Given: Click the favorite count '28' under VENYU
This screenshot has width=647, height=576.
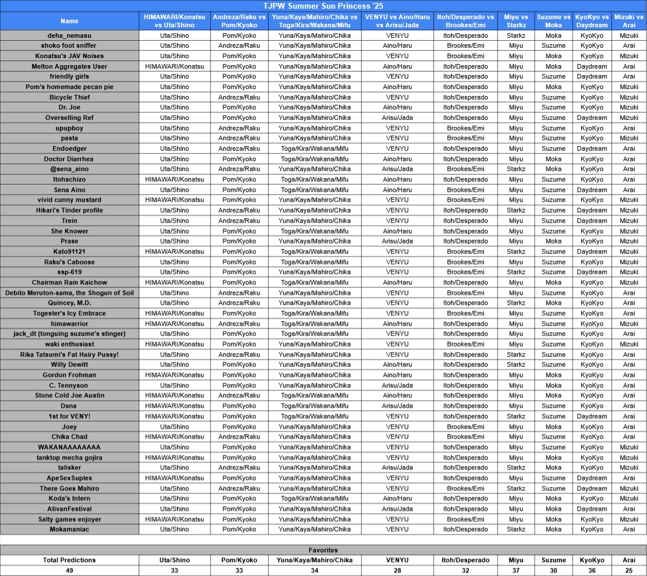Looking at the screenshot, I should coord(397,570).
